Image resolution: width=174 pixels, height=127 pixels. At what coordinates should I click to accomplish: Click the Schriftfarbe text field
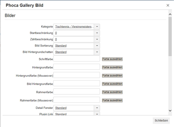tap(77, 58)
